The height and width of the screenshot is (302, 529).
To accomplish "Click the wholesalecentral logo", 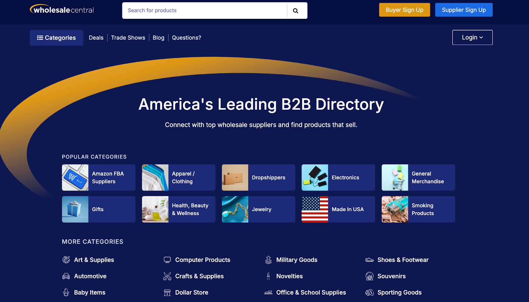I will [61, 10].
